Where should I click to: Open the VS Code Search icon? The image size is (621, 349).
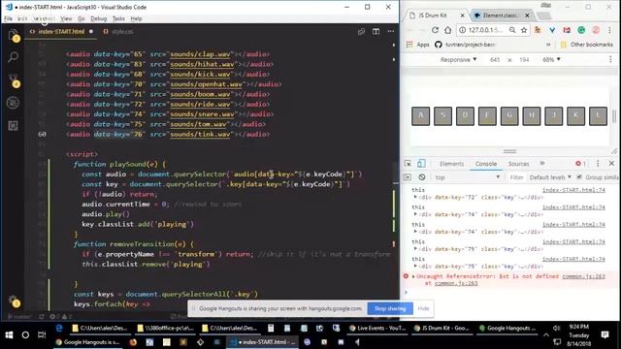[13, 57]
